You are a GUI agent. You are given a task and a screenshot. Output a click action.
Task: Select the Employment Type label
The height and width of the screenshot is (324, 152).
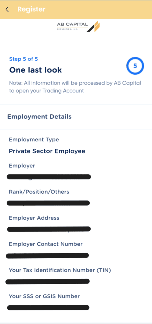(x=34, y=140)
